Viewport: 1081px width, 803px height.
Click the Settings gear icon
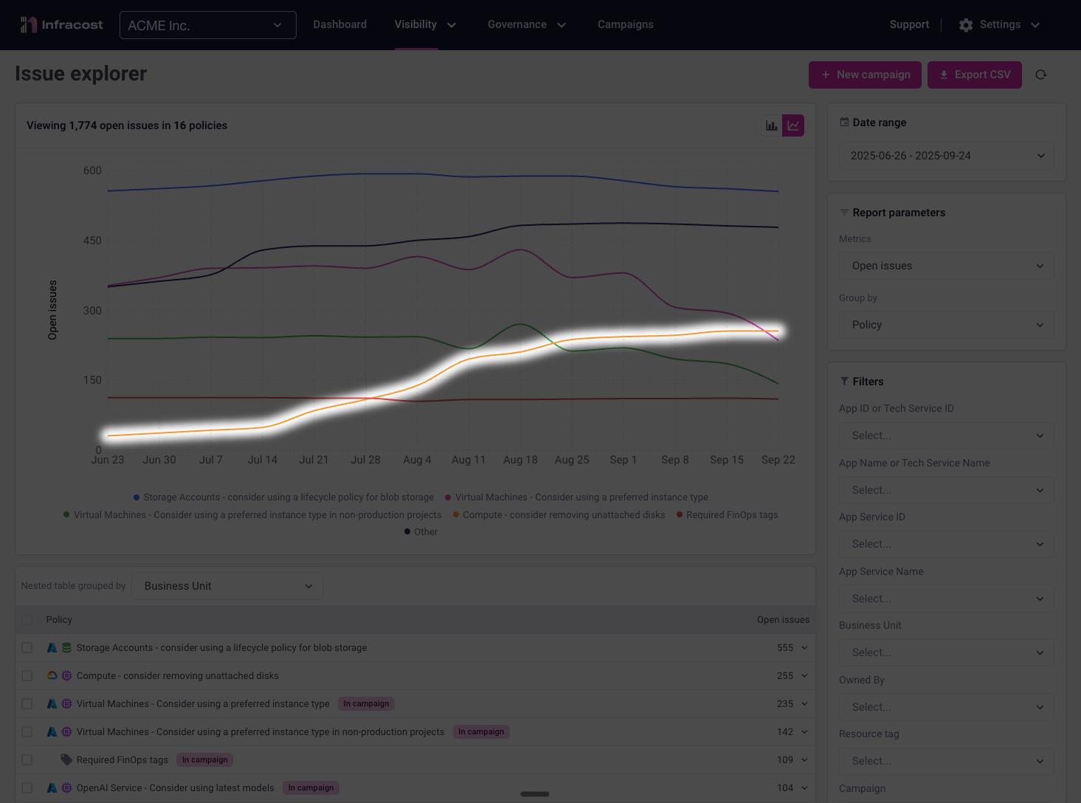click(965, 25)
